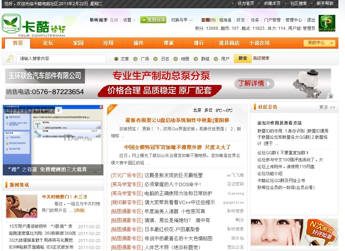
Task: Close the slideshow screenshot with X
Action: 101,107
